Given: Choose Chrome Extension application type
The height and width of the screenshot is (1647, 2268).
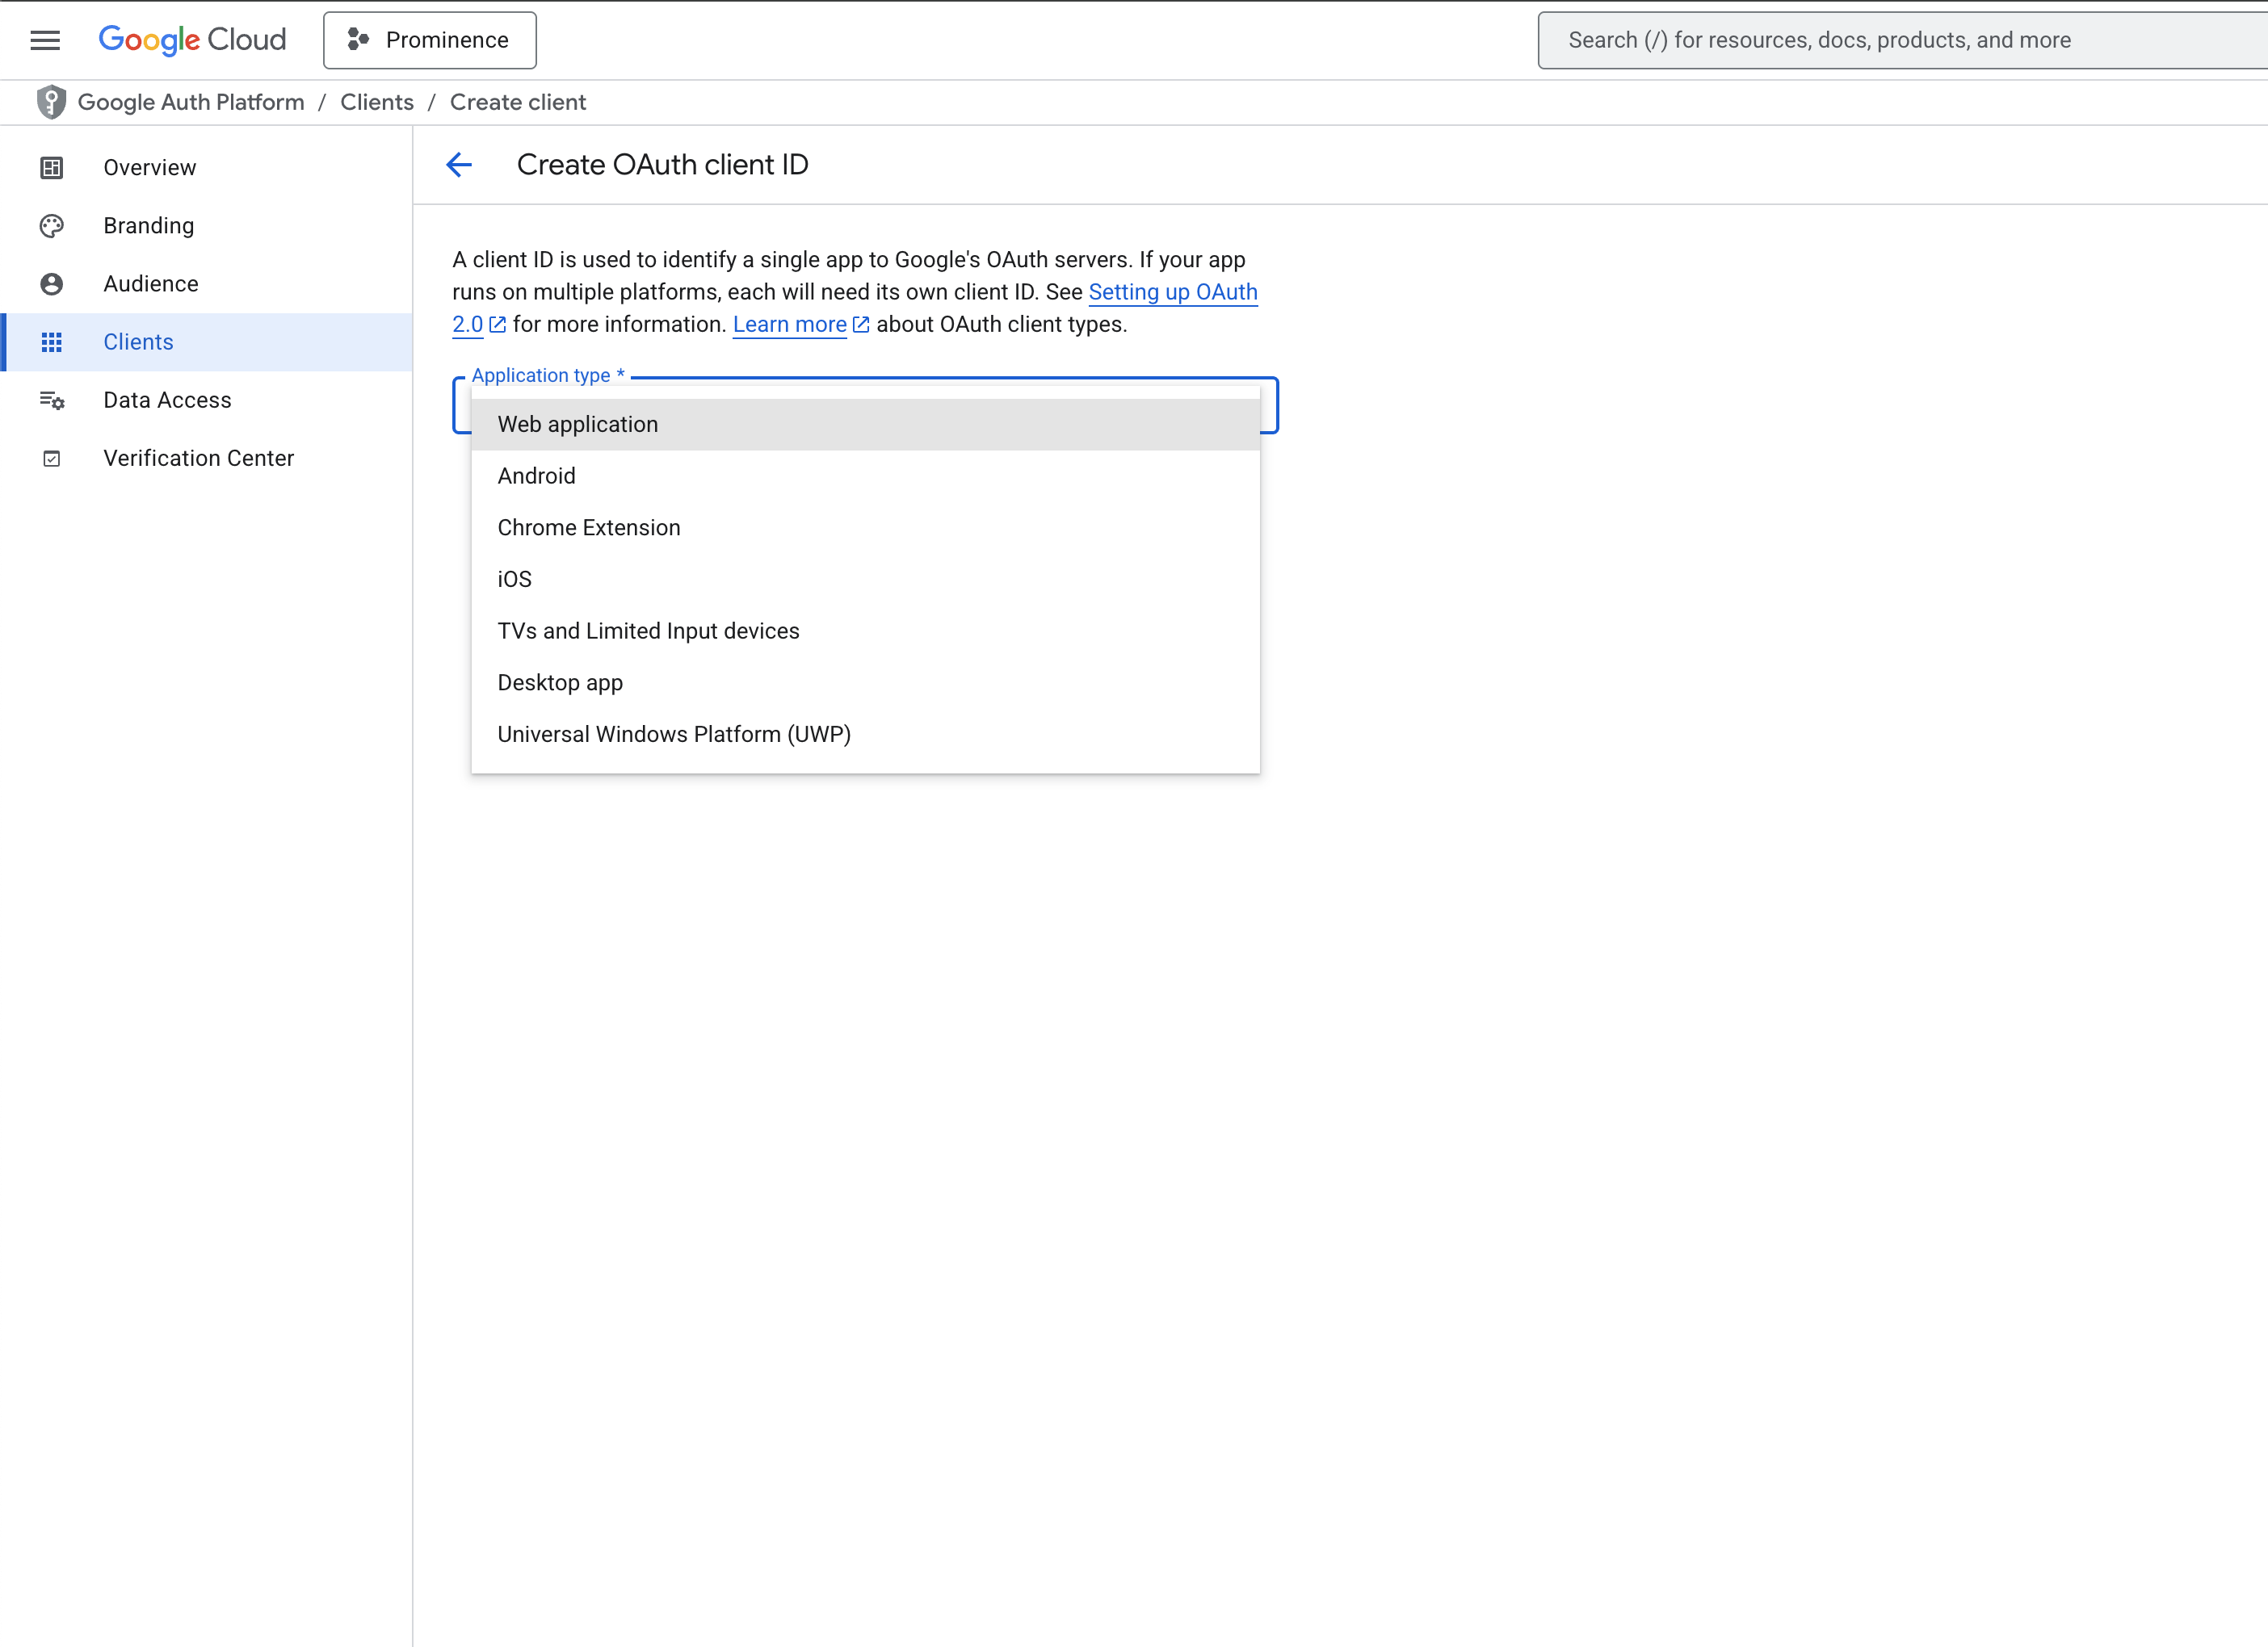Looking at the screenshot, I should pyautogui.click(x=866, y=528).
